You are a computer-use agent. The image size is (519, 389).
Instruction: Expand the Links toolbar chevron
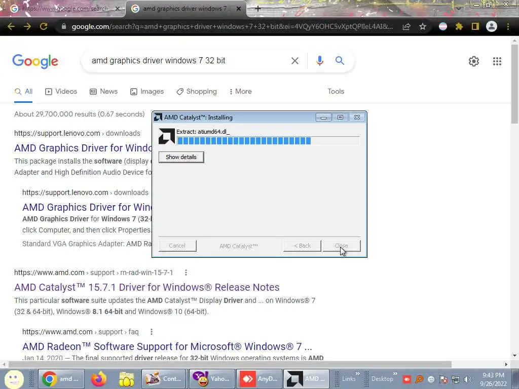(x=358, y=374)
